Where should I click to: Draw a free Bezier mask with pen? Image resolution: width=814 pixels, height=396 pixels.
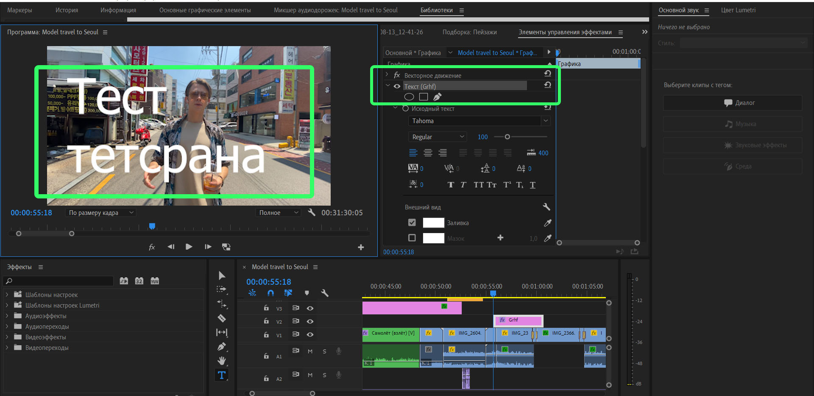coord(438,97)
